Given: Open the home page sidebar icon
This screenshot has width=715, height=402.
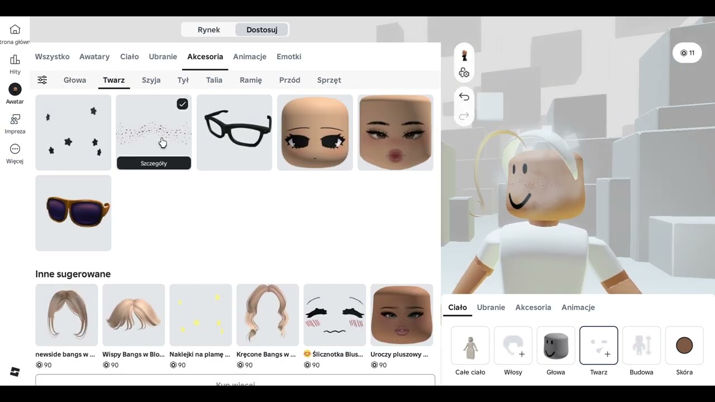Looking at the screenshot, I should 15,30.
